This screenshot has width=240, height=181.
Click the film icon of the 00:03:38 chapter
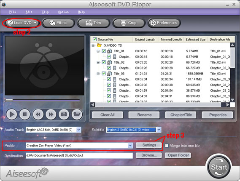click(114, 85)
